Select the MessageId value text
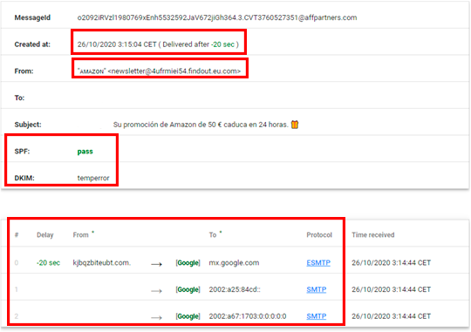Screen dimensions: 471x332 coord(217,17)
